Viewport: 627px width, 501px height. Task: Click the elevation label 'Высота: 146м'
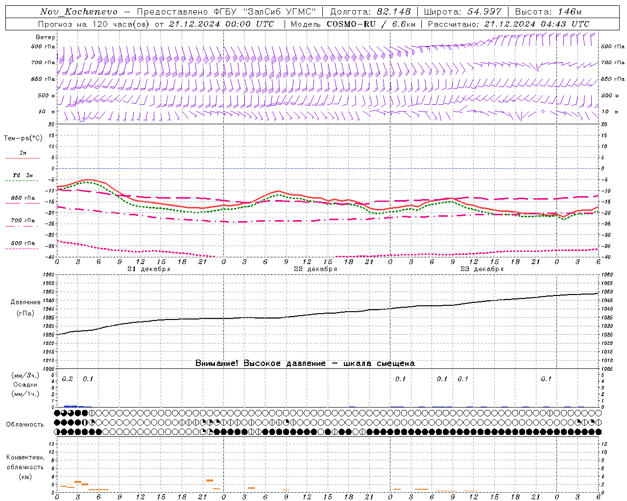click(548, 12)
